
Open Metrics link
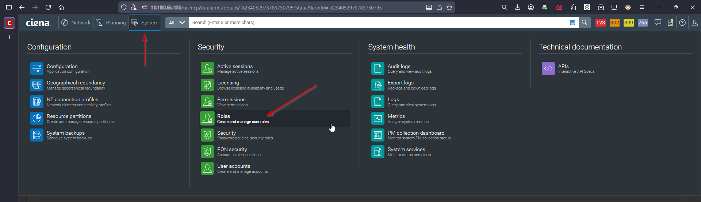pyautogui.click(x=396, y=116)
